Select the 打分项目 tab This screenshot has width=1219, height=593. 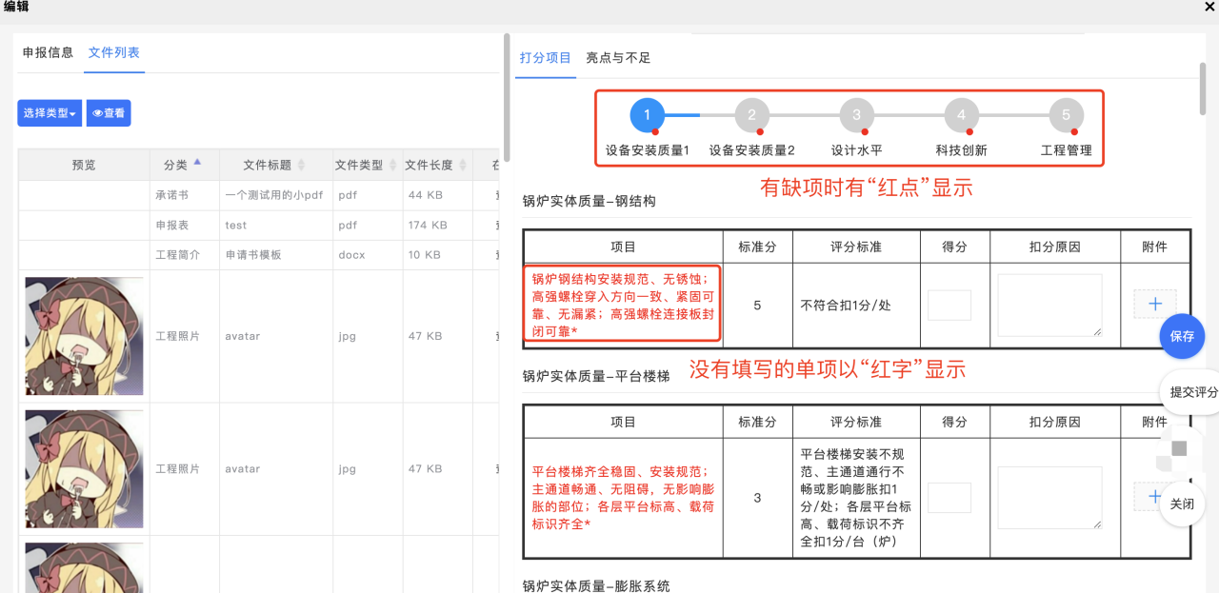coord(546,58)
